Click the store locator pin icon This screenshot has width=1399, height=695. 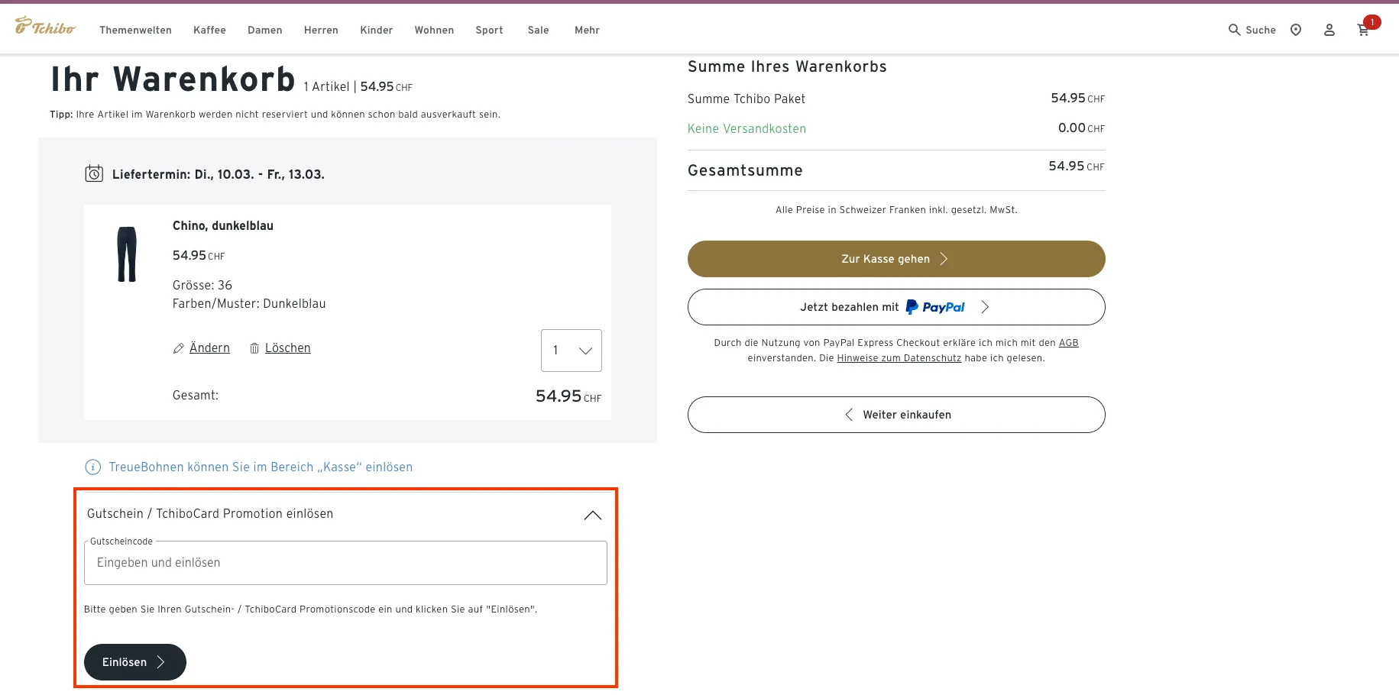1296,30
